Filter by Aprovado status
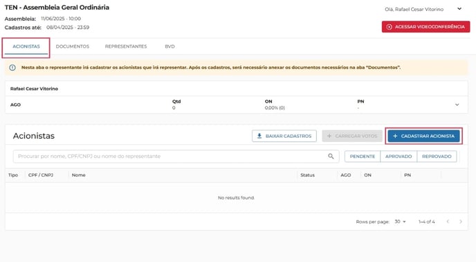Screen dimensions: 476x262 399,157
